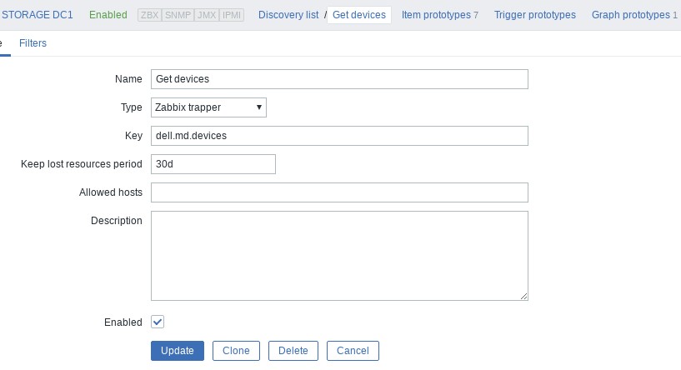Click the Enabled status link

(x=108, y=15)
